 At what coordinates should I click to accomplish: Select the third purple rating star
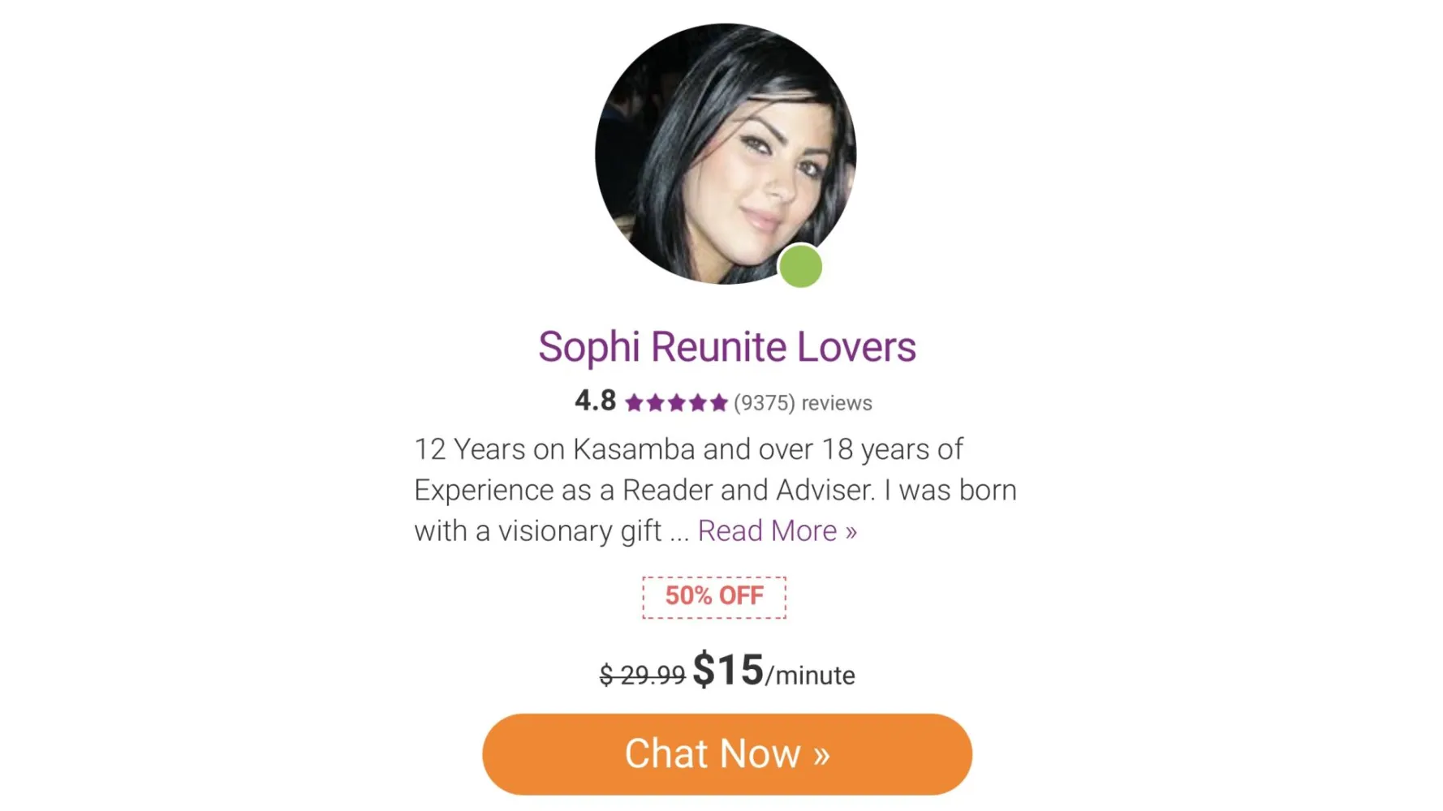click(x=676, y=403)
